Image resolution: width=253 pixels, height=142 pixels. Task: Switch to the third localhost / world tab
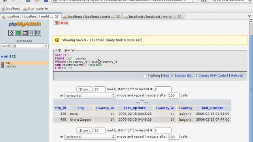point(152,17)
